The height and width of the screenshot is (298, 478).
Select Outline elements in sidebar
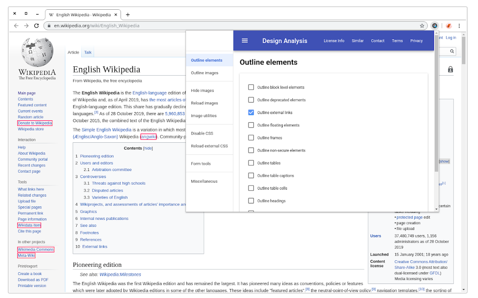coord(209,60)
